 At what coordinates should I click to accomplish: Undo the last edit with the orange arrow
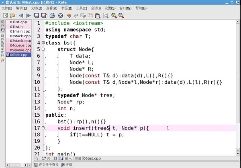69,16
